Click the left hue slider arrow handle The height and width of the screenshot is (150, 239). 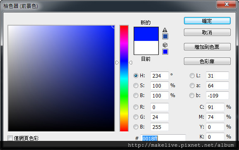coord(117,63)
